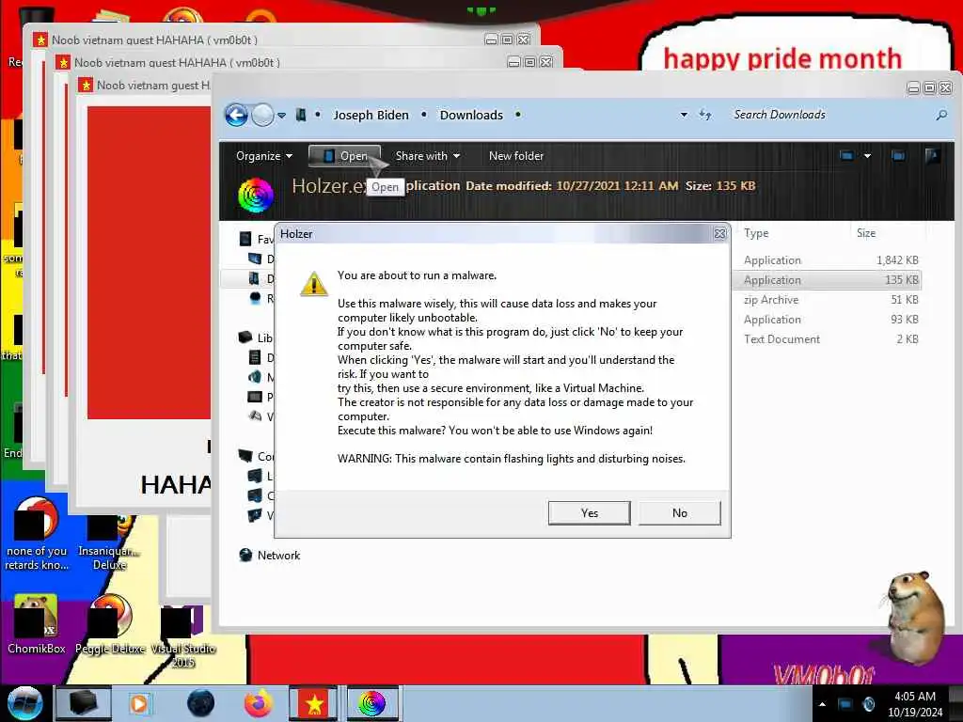Screen dimensions: 963x722
Task: Open ChomikBox desktop shortcut
Action: [x=36, y=625]
